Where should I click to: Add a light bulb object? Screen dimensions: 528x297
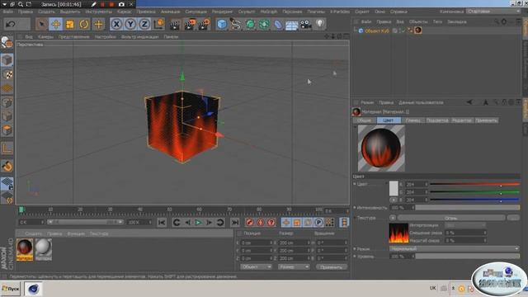[320, 24]
